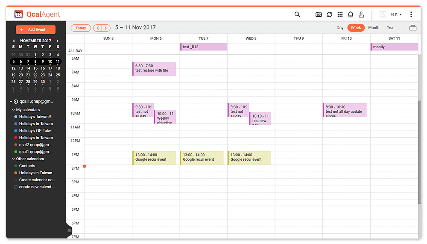Click the current time red marker

(85, 166)
